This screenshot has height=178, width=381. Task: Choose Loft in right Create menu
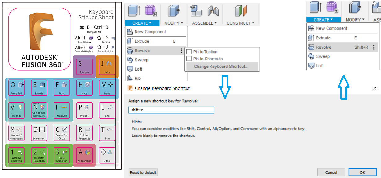pyautogui.click(x=343, y=66)
